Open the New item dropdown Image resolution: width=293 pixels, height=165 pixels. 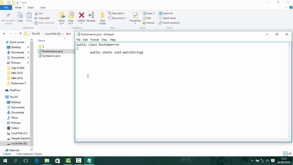tap(116, 13)
